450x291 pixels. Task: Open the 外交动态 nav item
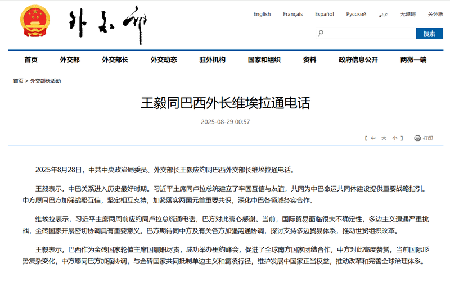(164, 60)
